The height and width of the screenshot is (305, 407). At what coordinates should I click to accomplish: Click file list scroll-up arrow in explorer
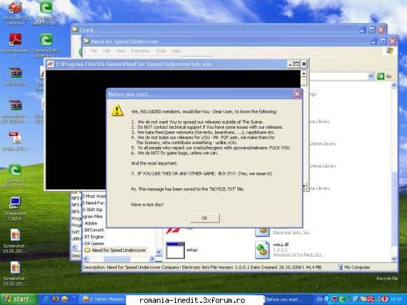click(x=394, y=86)
